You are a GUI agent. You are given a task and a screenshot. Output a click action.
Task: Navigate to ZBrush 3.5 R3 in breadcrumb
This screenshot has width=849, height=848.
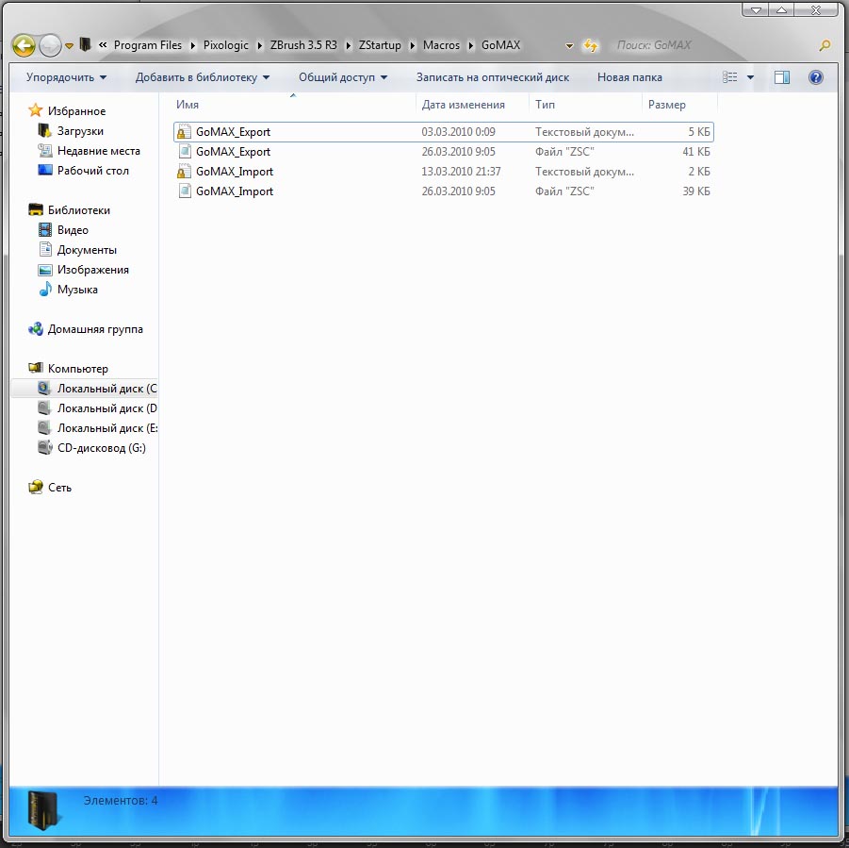303,45
